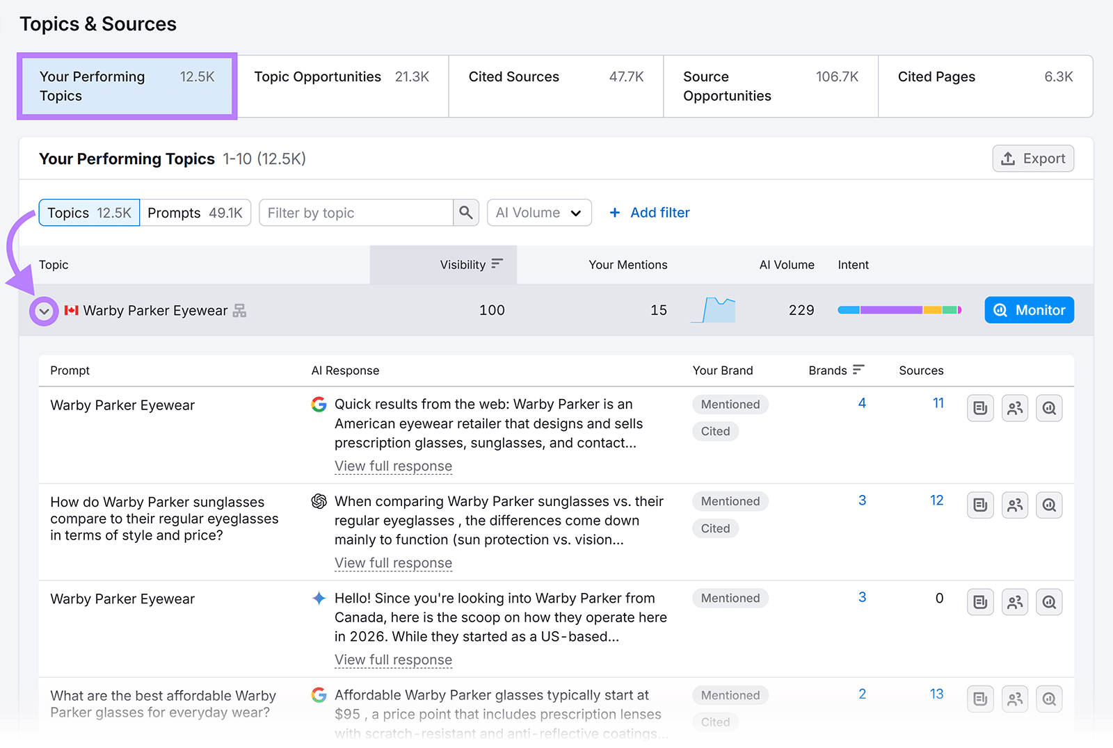The height and width of the screenshot is (748, 1113).
Task: Click Gemini star icon in Hello response
Action: [319, 598]
